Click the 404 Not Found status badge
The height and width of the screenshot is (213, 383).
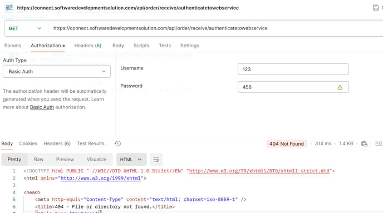(x=287, y=143)
